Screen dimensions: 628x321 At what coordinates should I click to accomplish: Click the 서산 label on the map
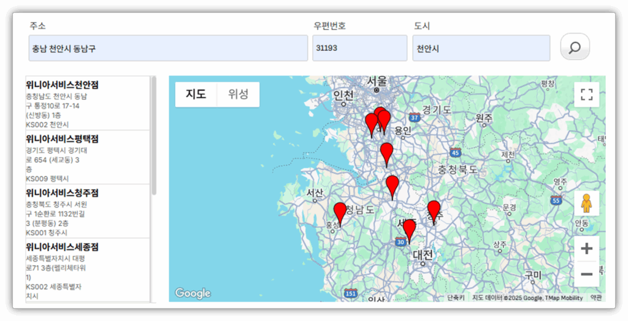315,192
